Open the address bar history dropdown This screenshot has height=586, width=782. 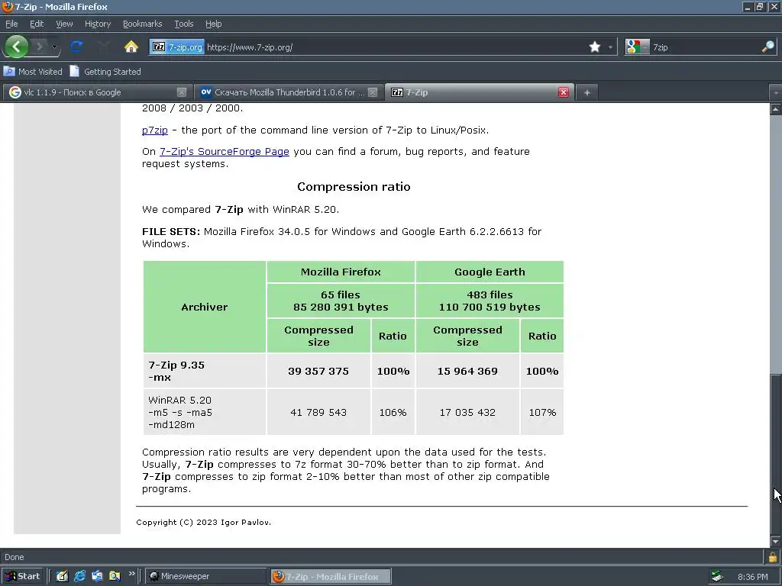610,47
